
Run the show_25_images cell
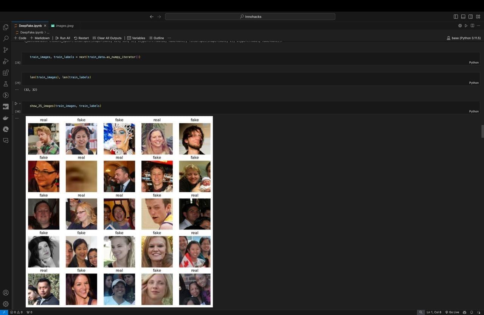click(x=16, y=103)
